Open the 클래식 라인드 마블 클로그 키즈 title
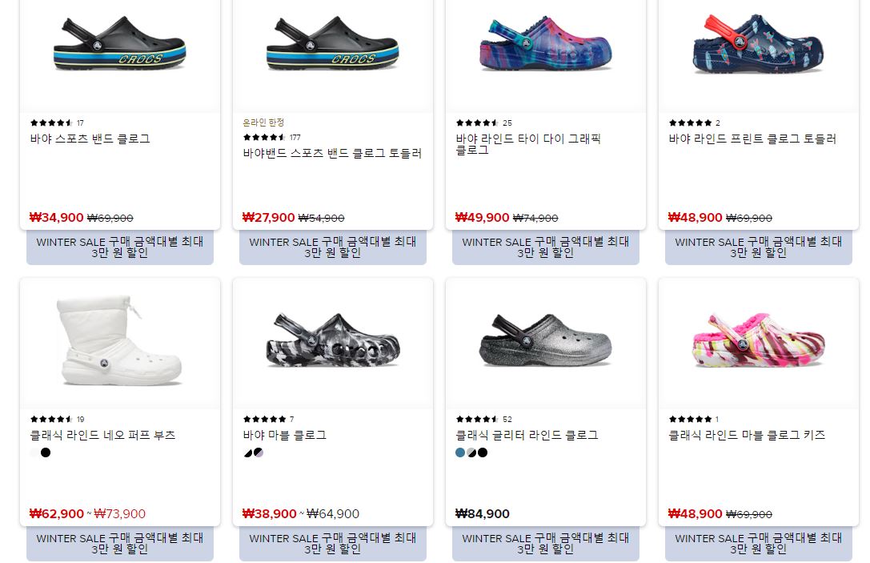This screenshot has width=870, height=563. [747, 436]
